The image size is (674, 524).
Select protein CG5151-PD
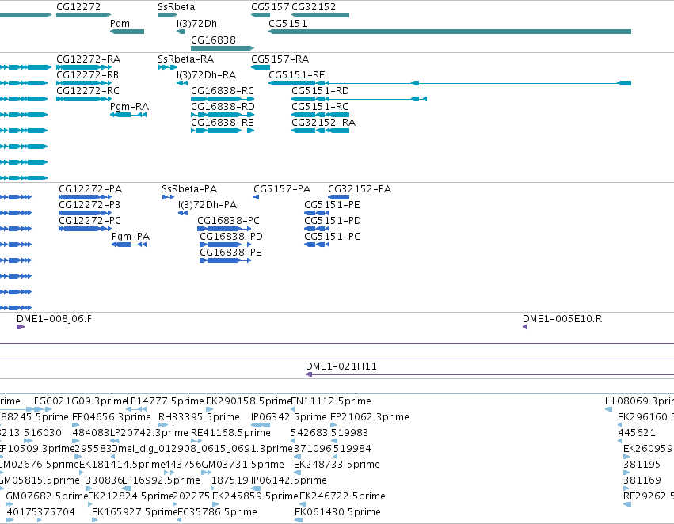coord(317,229)
